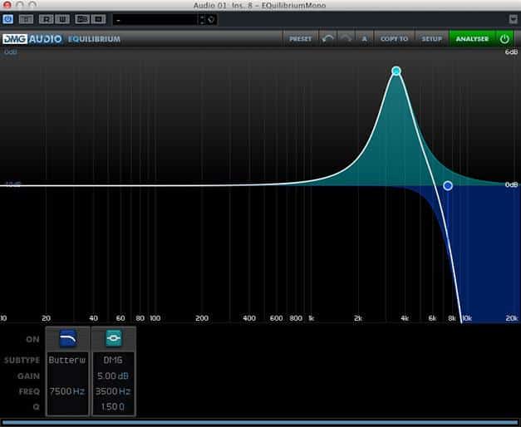Click the snapshot square icon before the preset field
The width and height of the screenshot is (521, 427).
99,19
